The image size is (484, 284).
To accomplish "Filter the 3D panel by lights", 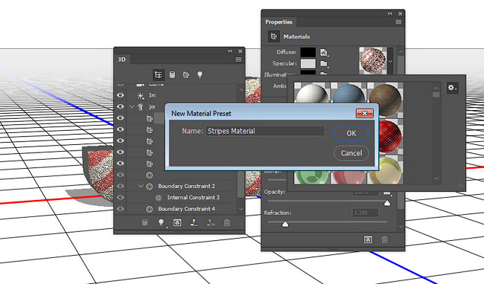I will pos(200,74).
